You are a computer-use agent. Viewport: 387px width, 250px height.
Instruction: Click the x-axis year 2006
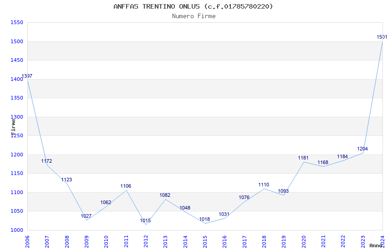pos(27,242)
